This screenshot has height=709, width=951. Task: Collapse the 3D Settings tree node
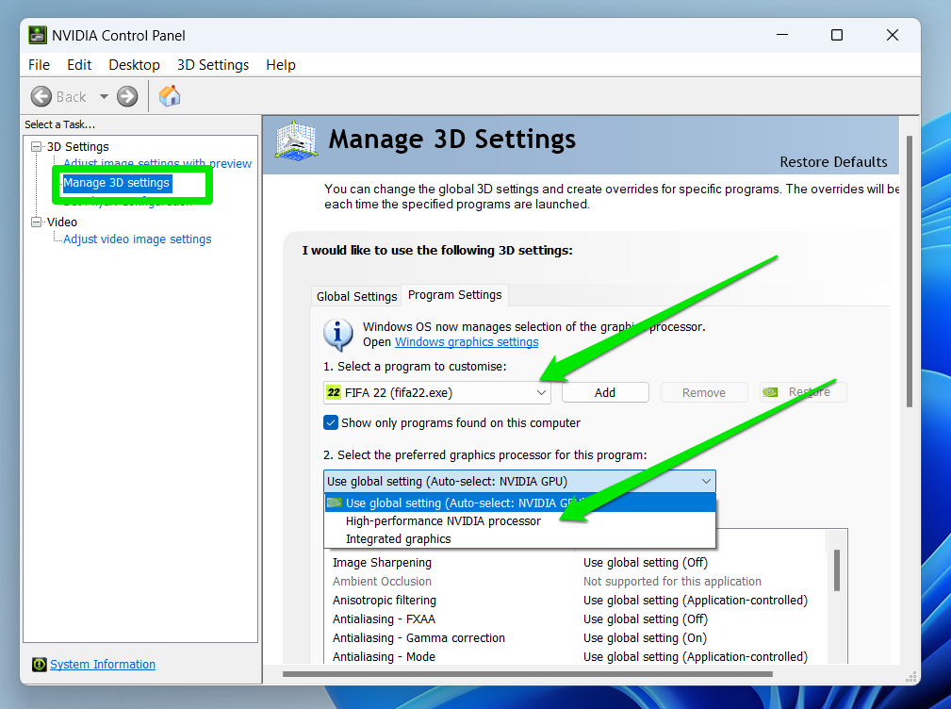(x=37, y=147)
